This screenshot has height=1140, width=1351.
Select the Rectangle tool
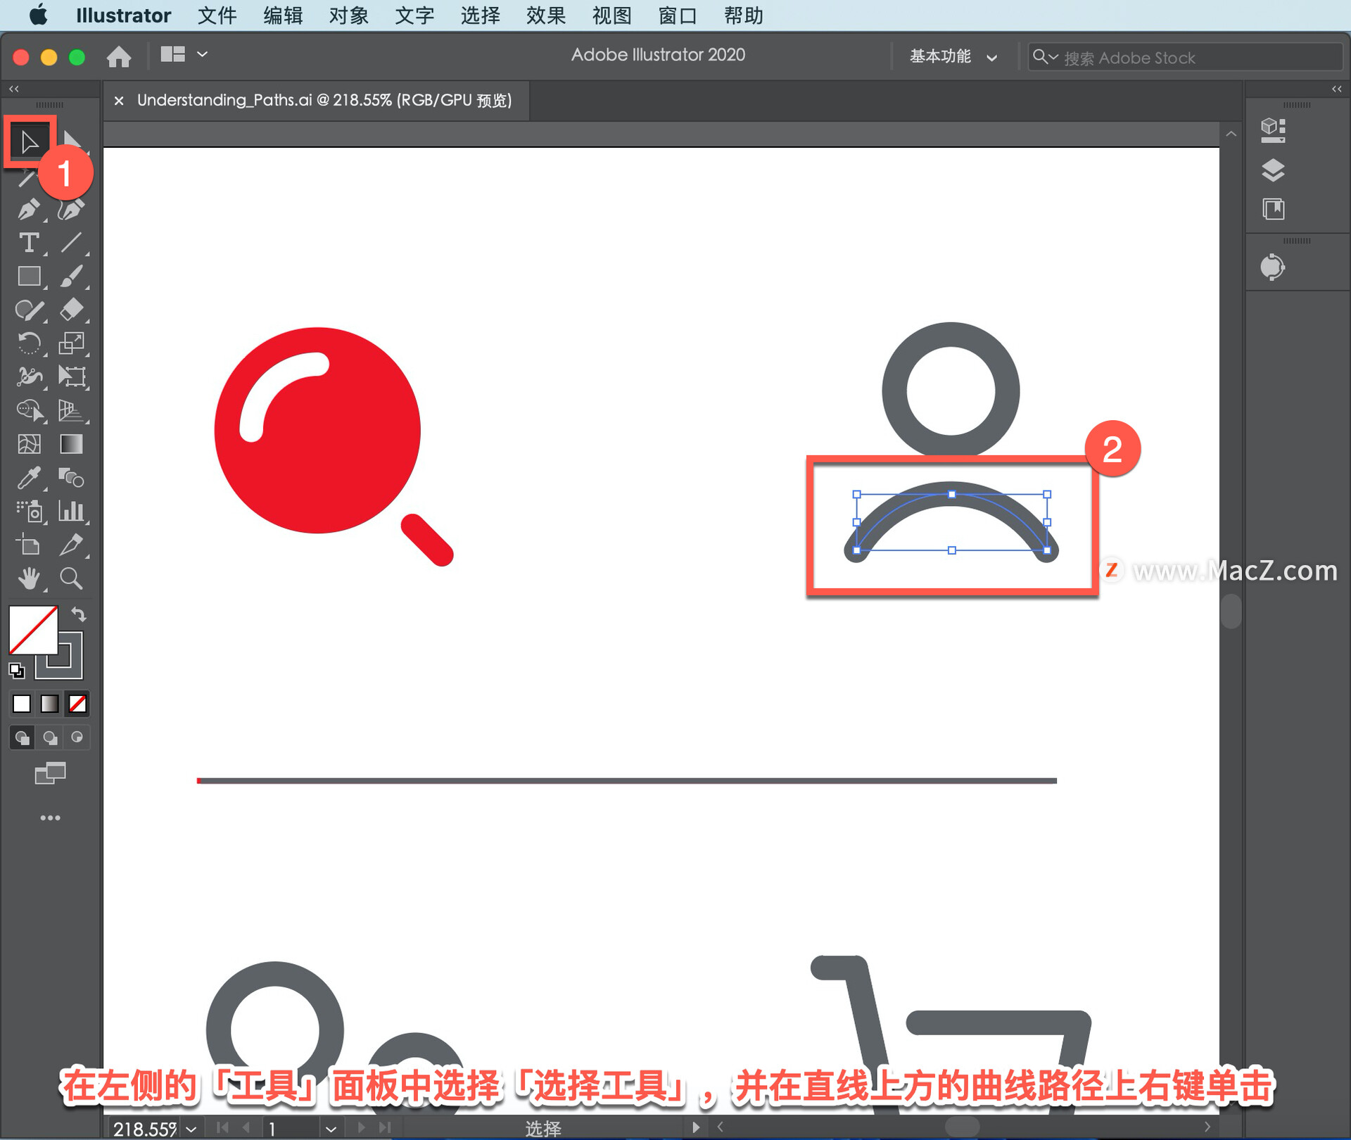pos(29,277)
